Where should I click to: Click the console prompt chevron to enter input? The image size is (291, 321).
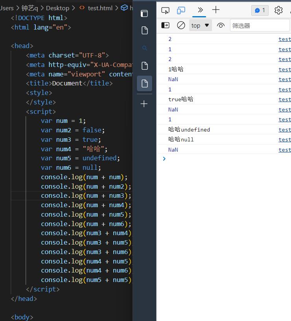(x=164, y=159)
